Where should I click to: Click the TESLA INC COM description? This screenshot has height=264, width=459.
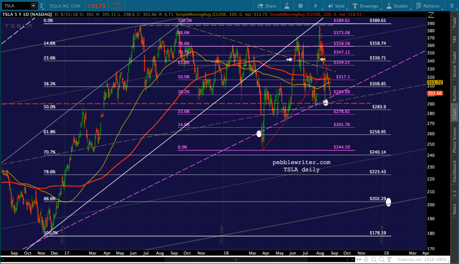pyautogui.click(x=65, y=6)
